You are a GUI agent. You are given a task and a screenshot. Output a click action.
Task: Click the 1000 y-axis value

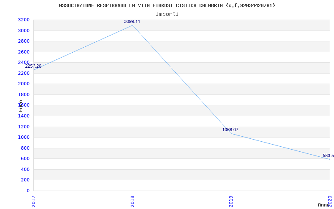click(24, 138)
